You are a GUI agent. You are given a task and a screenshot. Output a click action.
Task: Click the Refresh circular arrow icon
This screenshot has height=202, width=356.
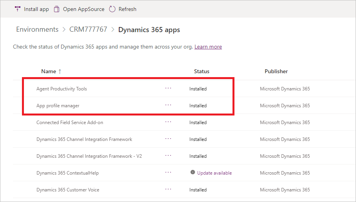(112, 9)
